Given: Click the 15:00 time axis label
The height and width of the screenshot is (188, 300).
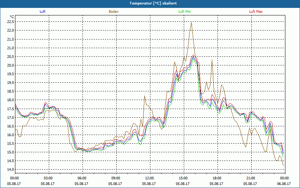Looking at the screenshot, I should point(184,178).
